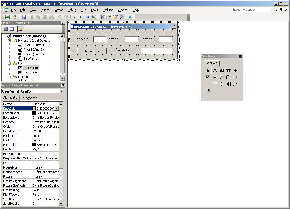Open the BackColor value dropdown arrow
Image resolution: width=290 pixels, height=209 pixels.
pyautogui.click(x=57, y=108)
